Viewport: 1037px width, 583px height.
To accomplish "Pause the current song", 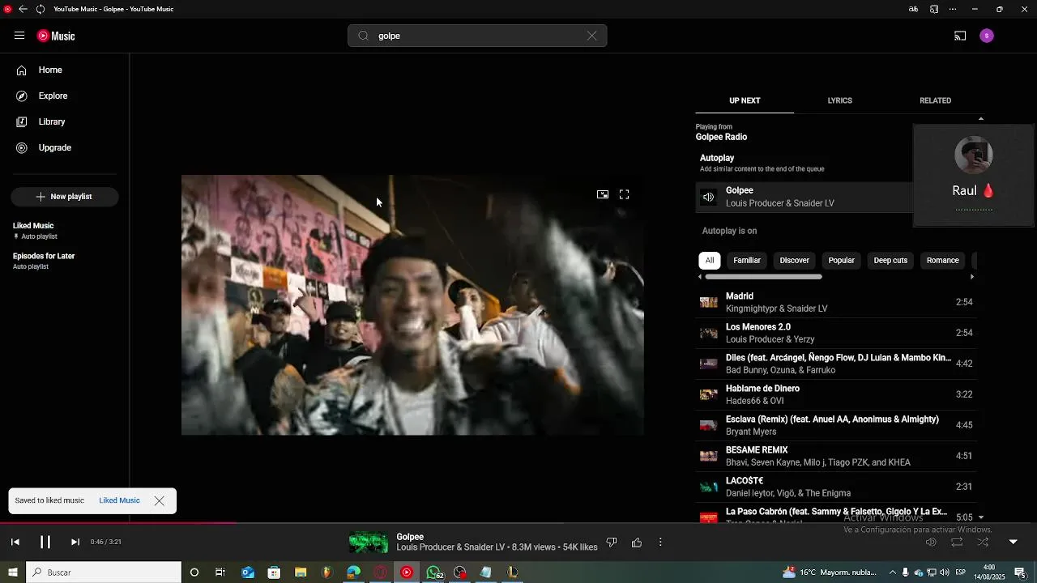I will pos(45,542).
